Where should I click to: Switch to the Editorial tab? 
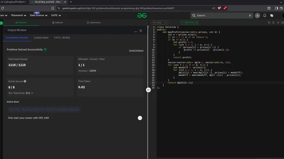pyautogui.click(x=57, y=22)
